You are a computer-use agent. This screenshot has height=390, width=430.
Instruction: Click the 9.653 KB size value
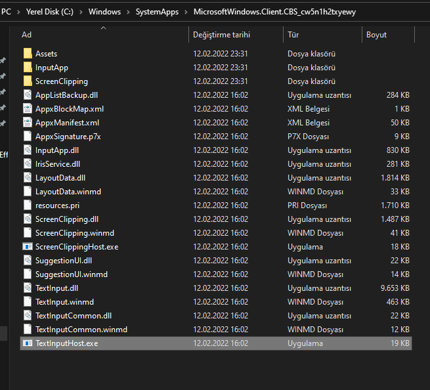tap(395, 288)
